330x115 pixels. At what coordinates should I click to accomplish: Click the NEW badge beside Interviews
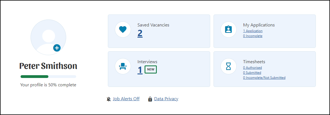pos(151,69)
